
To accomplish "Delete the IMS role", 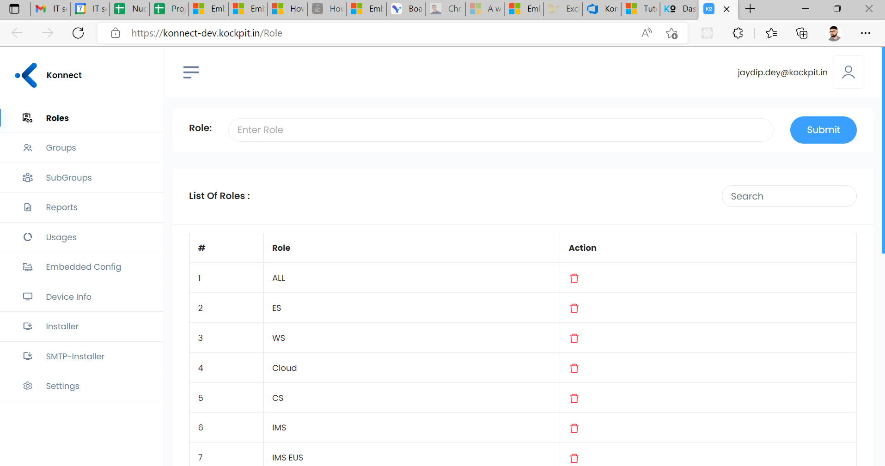I will (574, 428).
